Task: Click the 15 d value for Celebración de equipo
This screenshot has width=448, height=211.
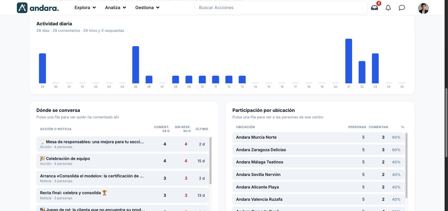Action: coord(201,161)
